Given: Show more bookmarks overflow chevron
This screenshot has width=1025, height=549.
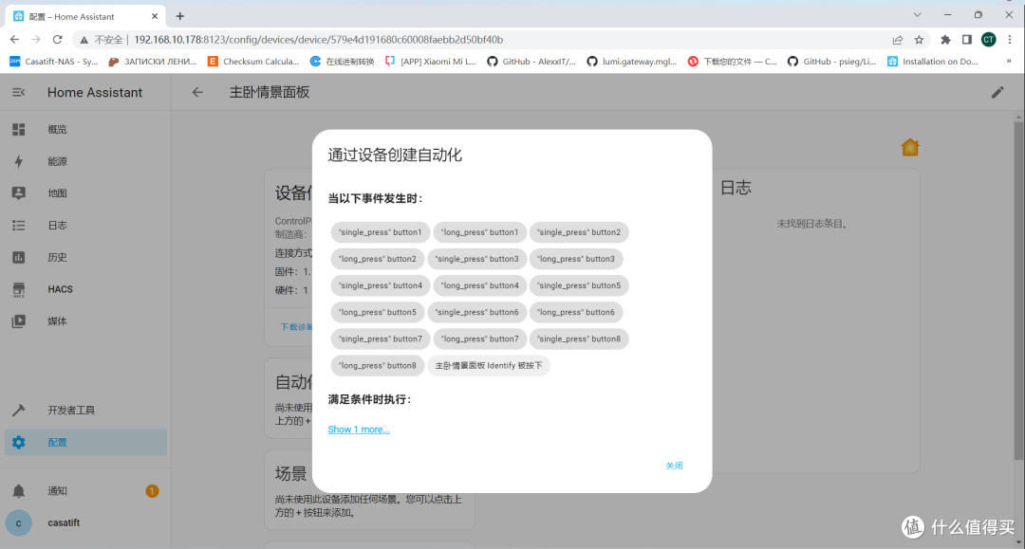Looking at the screenshot, I should (1009, 62).
